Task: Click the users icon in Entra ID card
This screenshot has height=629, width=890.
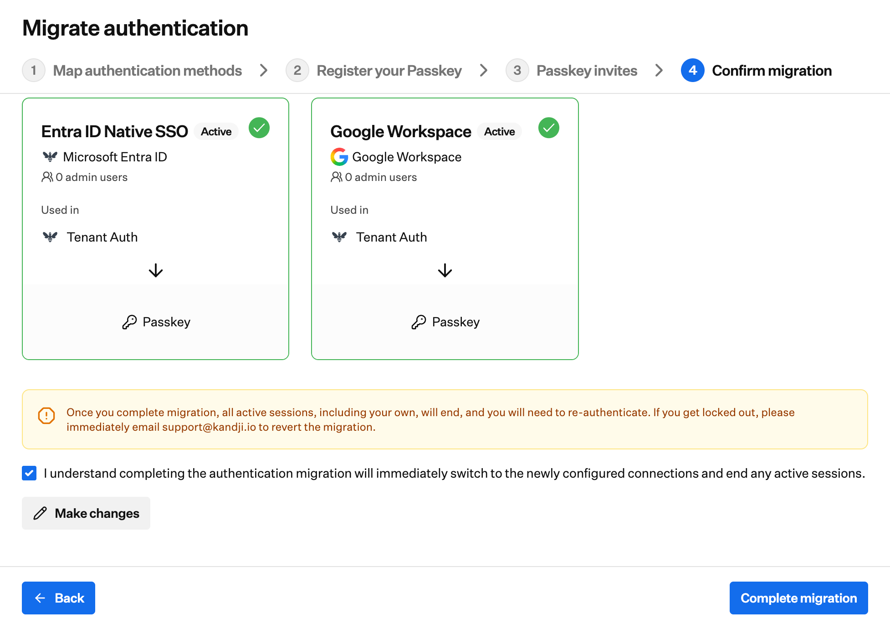Action: click(x=47, y=177)
